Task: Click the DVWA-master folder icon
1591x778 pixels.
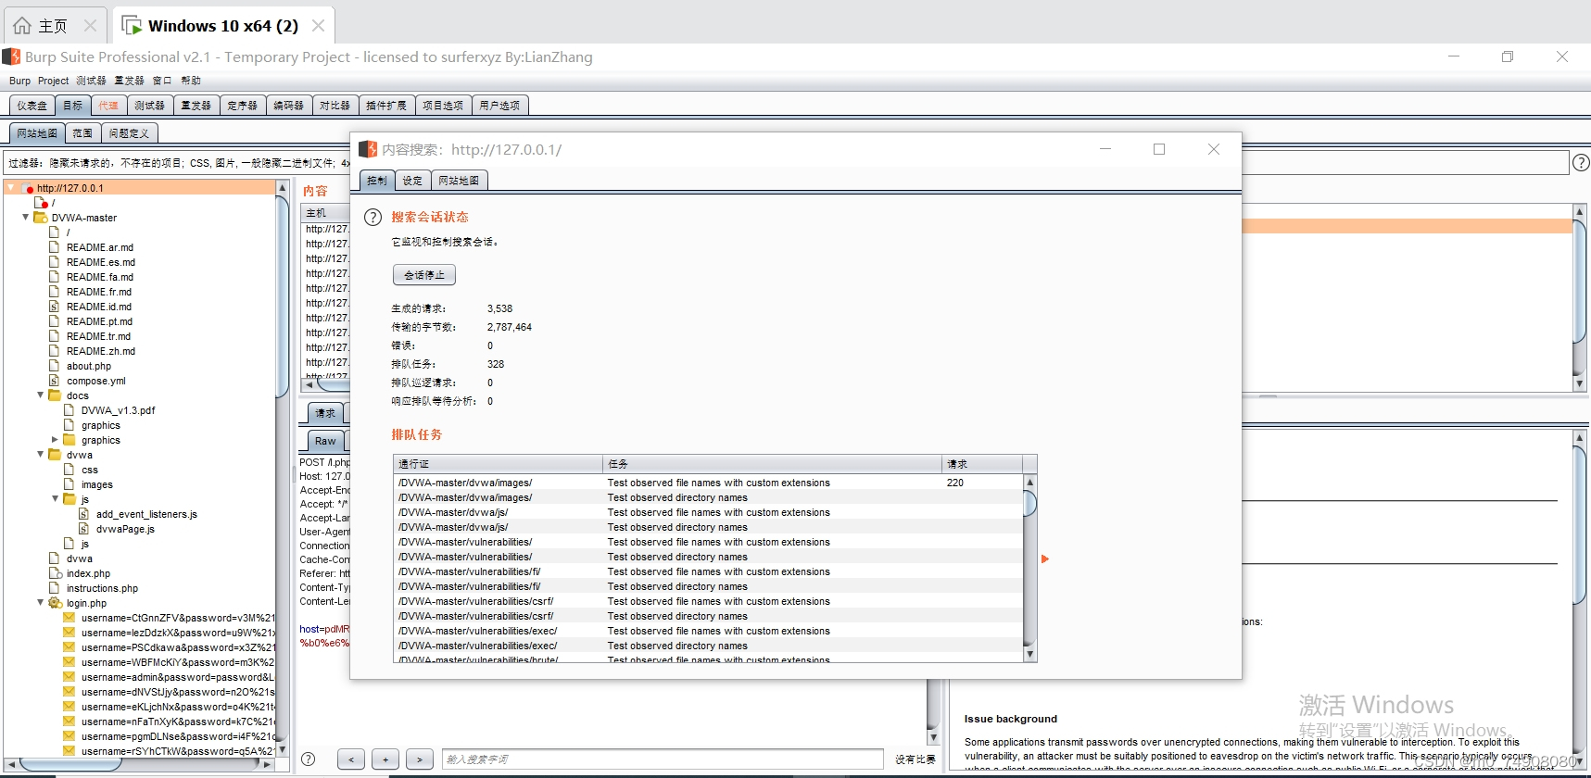Action: click(x=40, y=218)
